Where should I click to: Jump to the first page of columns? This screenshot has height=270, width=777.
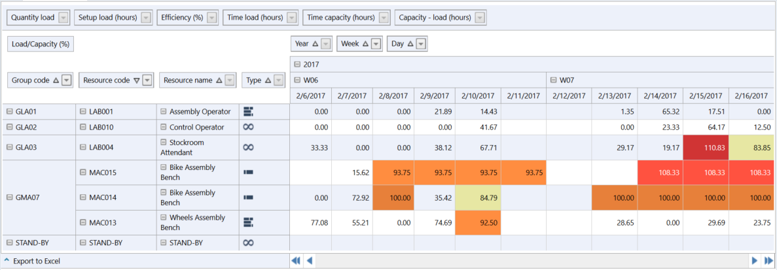296,261
